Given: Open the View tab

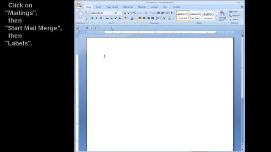Looking at the screenshot, I should point(165,7).
